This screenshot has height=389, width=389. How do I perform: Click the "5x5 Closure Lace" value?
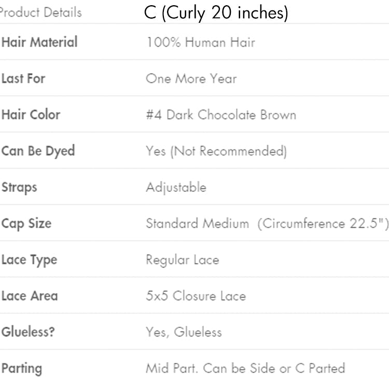click(196, 296)
